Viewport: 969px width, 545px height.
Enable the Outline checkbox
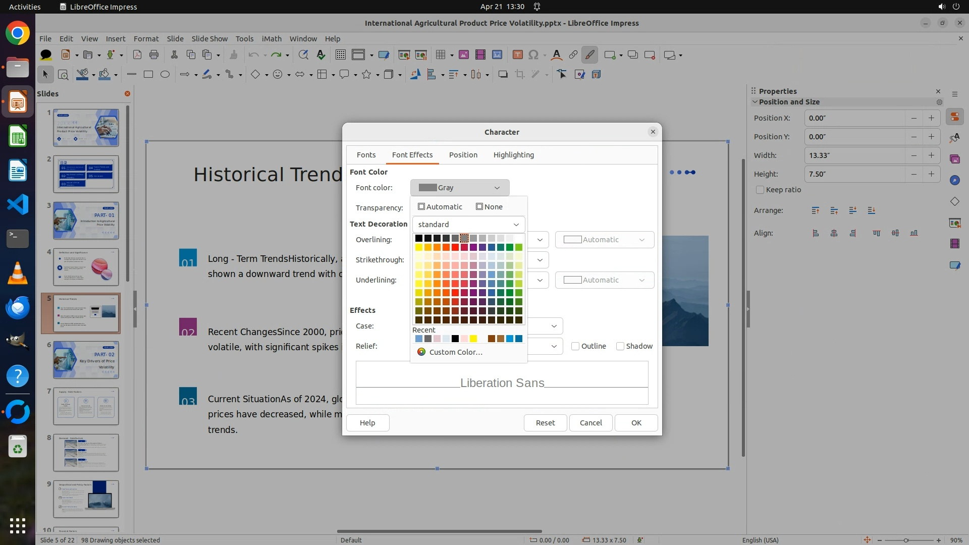[x=575, y=346]
